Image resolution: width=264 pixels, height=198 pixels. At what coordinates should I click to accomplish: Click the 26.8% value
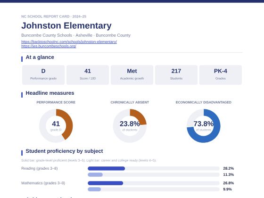click(229, 183)
